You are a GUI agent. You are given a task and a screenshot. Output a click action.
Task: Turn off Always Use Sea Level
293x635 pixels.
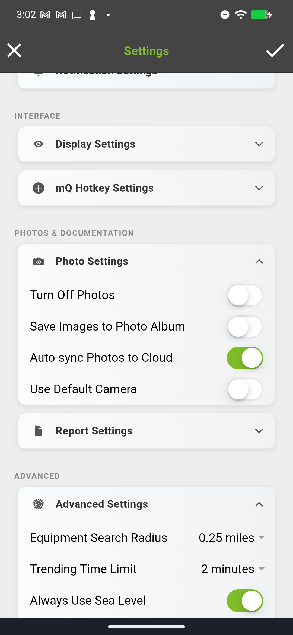point(245,601)
